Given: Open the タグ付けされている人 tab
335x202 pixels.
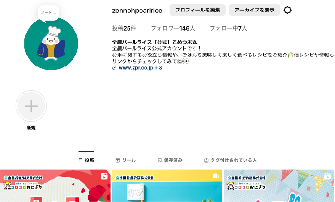Looking at the screenshot, I should (x=231, y=160).
